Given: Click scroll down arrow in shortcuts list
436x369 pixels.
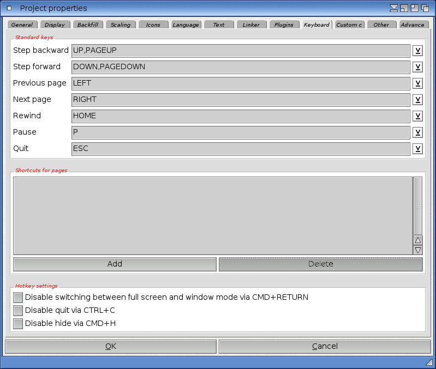Looking at the screenshot, I should pos(418,250).
